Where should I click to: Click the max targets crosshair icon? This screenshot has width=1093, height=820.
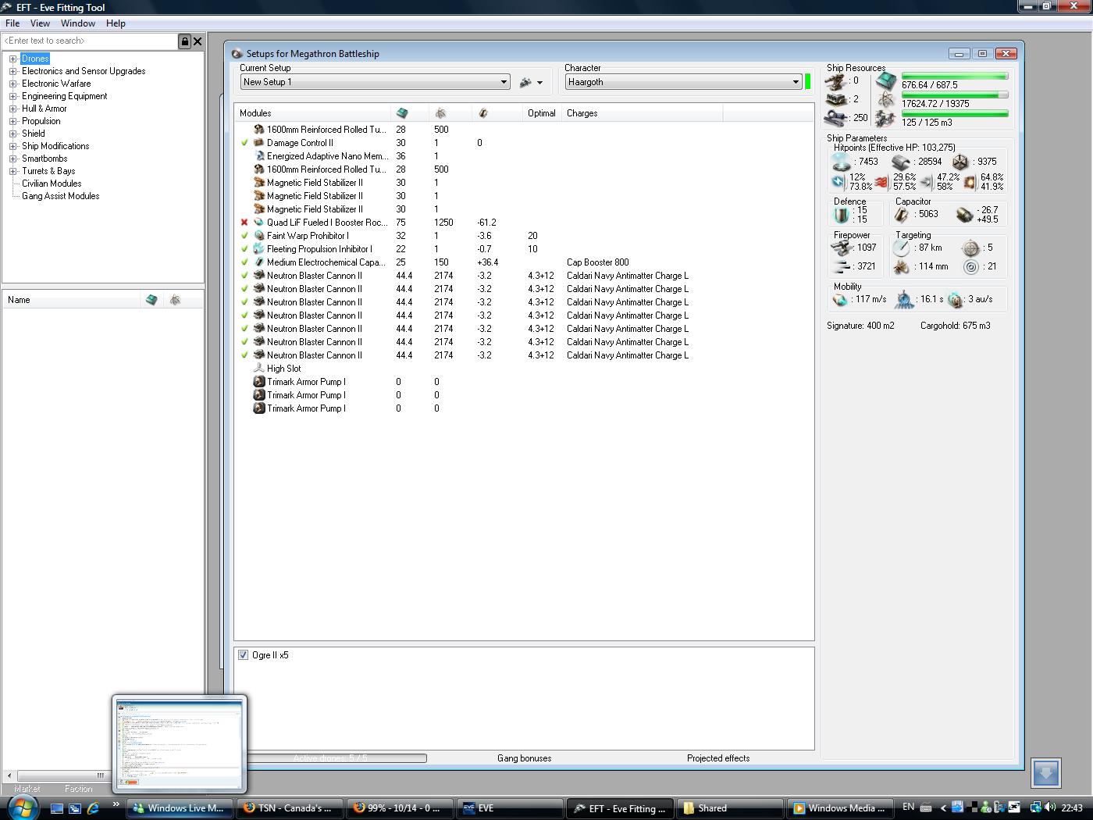[970, 248]
